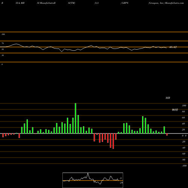Select the final red bar at histogram's right end

[x=167, y=135]
